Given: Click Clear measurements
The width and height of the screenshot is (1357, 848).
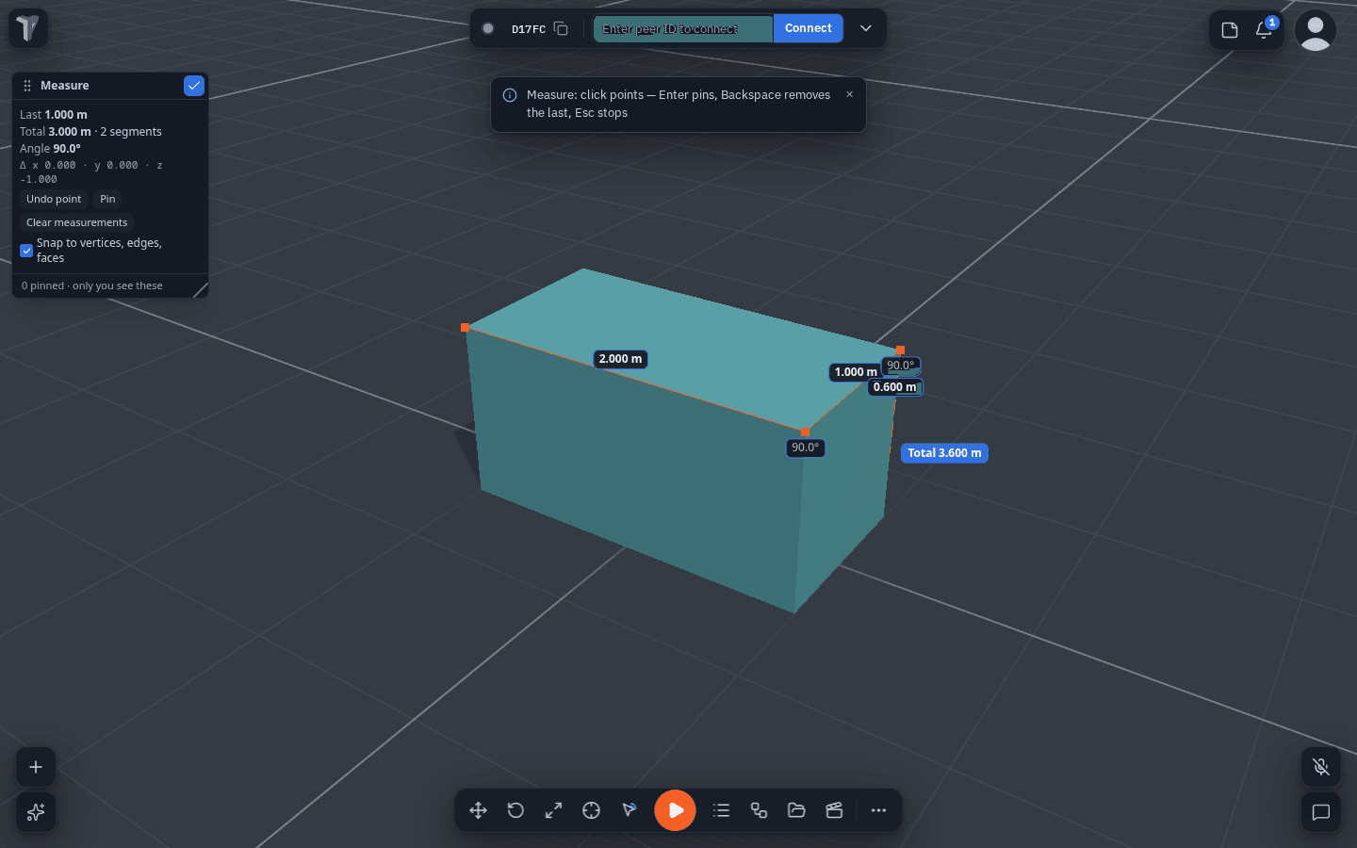Looking at the screenshot, I should (x=76, y=222).
